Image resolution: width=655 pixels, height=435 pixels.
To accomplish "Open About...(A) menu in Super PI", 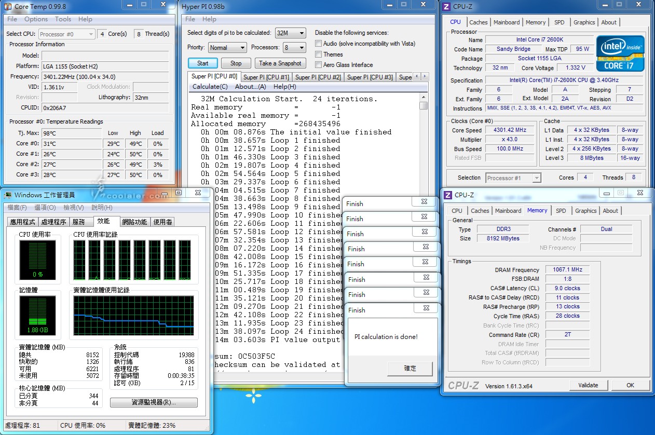I will [x=251, y=87].
